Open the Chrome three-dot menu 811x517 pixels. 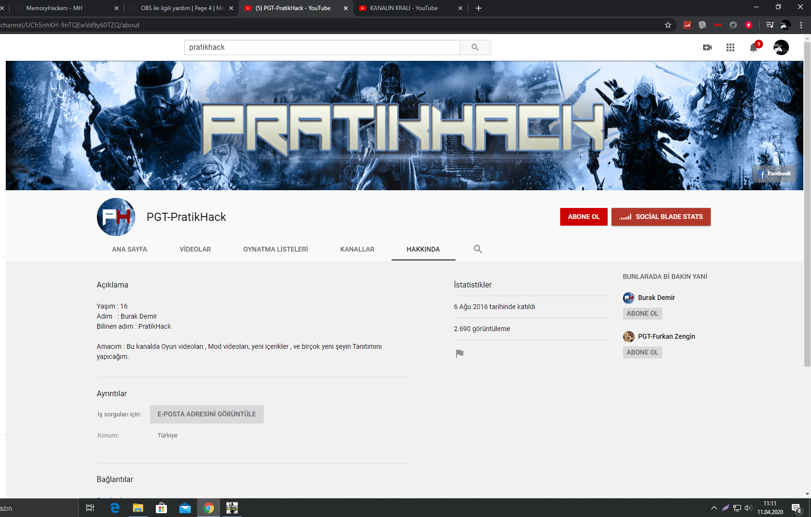tap(801, 25)
